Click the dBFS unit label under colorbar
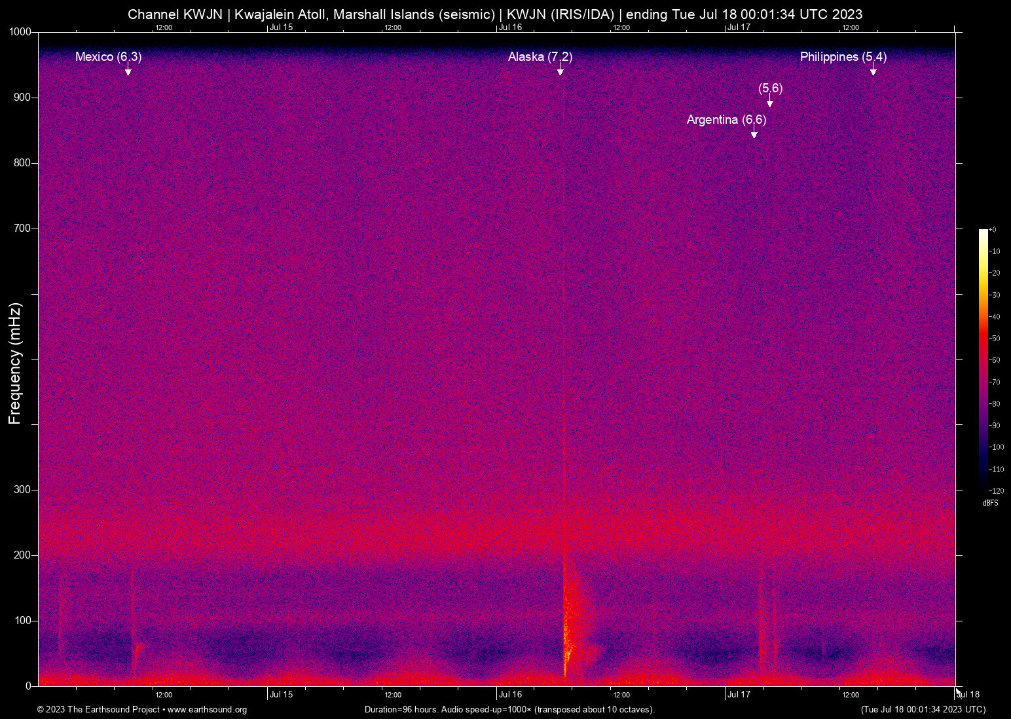The width and height of the screenshot is (1011, 719). pyautogui.click(x=990, y=503)
